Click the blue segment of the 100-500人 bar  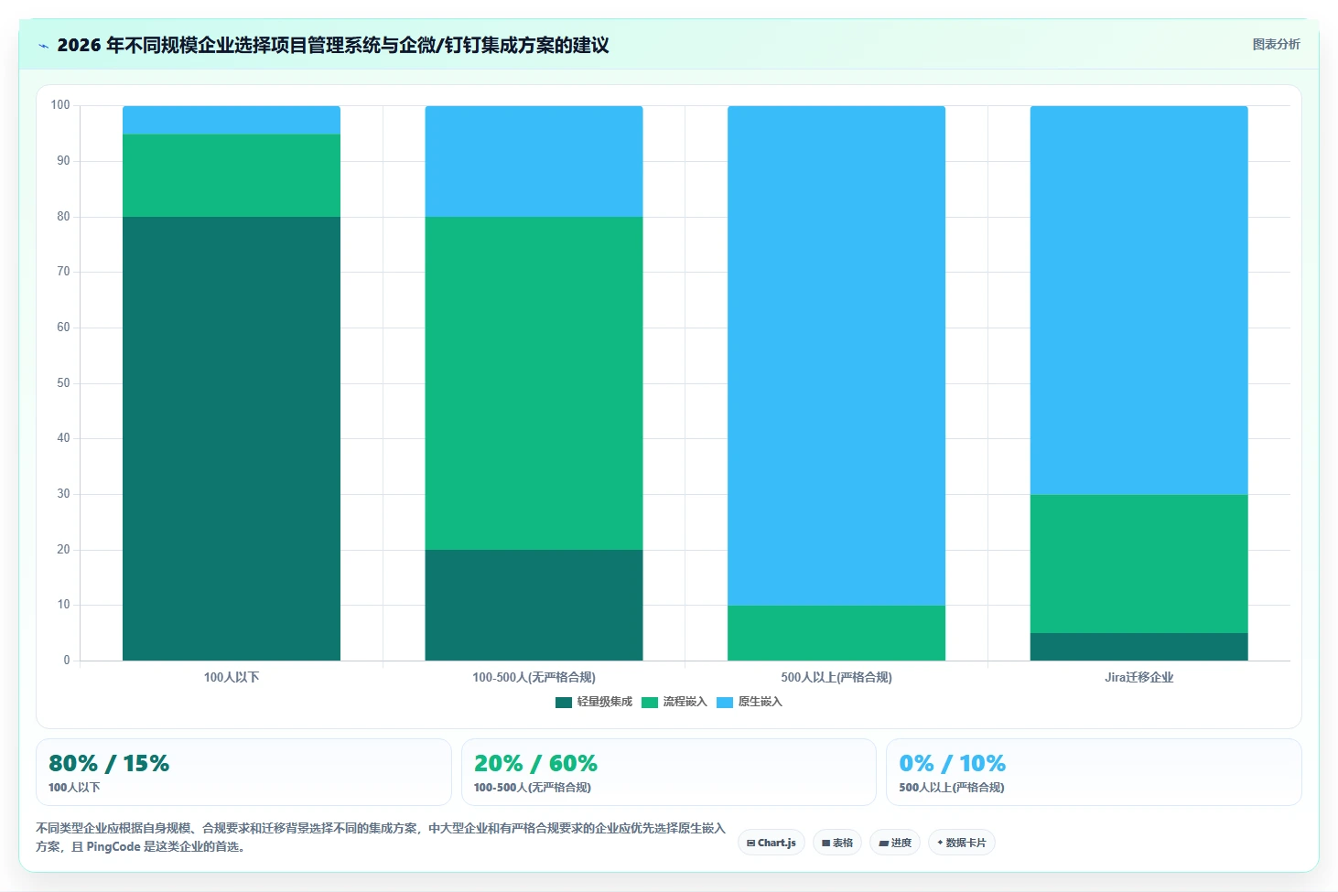click(x=534, y=161)
